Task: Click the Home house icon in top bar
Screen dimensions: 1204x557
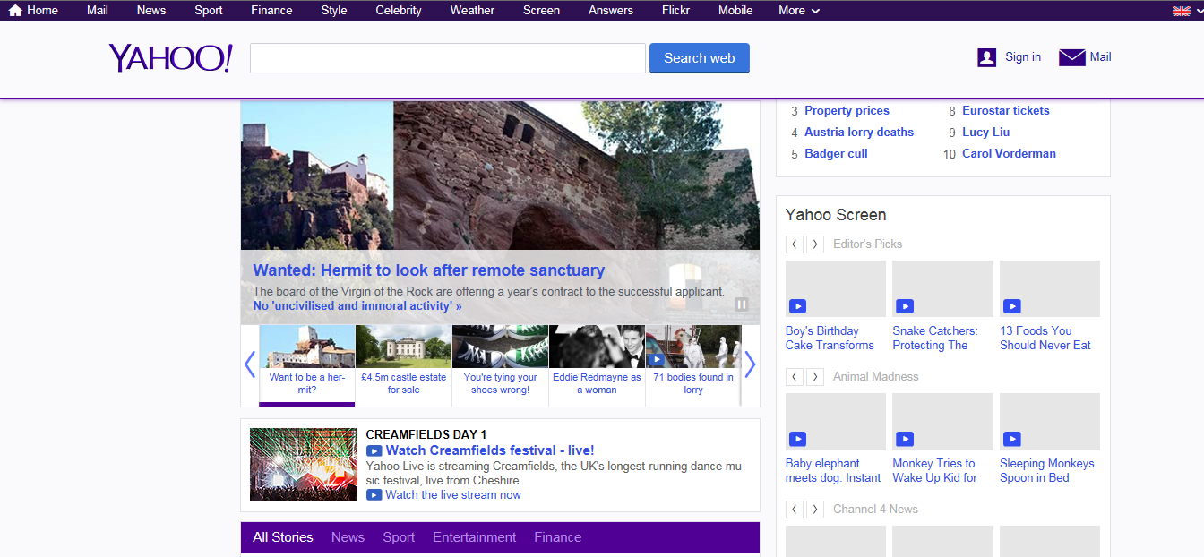Action: point(15,11)
